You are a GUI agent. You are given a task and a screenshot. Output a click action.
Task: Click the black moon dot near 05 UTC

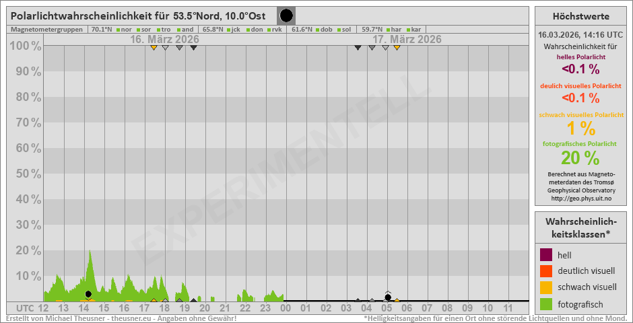(x=388, y=297)
